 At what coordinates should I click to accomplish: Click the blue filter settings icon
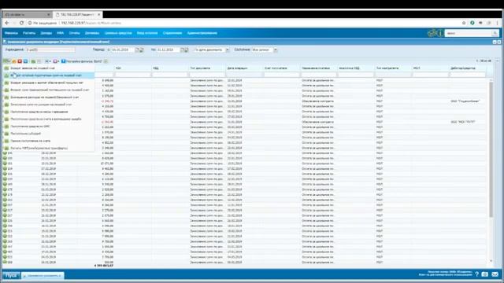(x=63, y=61)
